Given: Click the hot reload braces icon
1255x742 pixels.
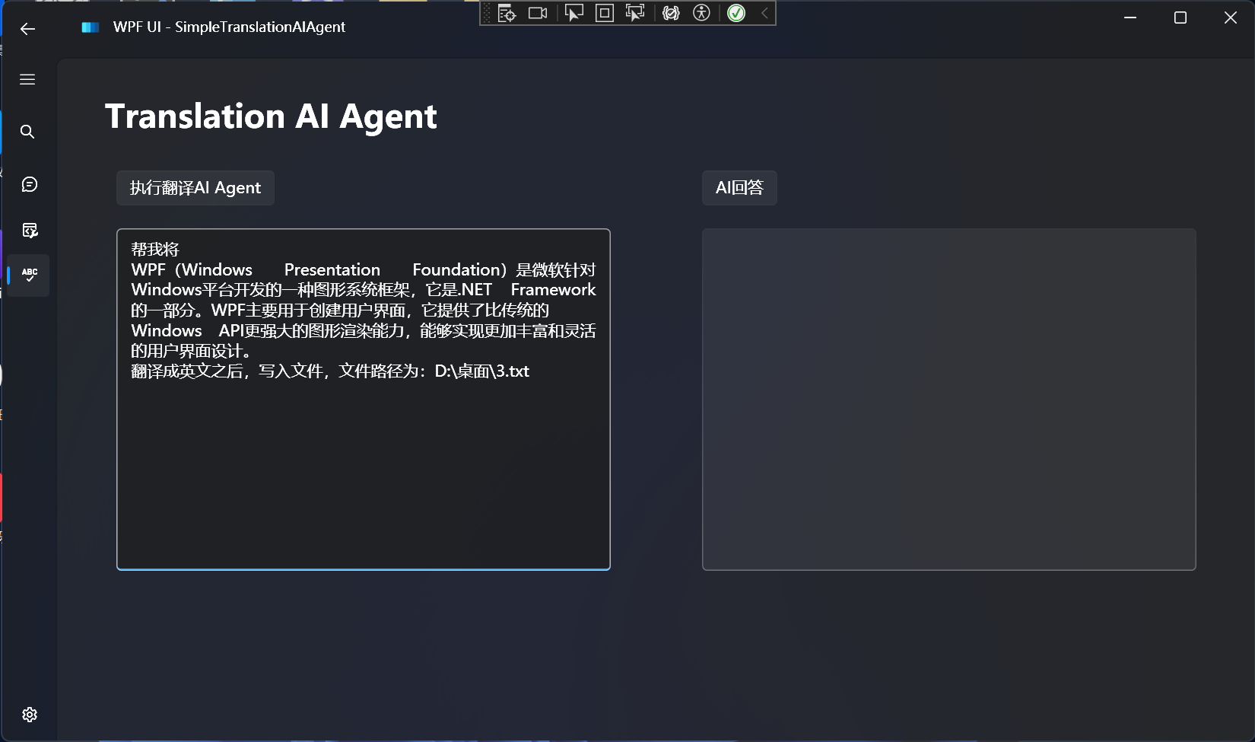Looking at the screenshot, I should tap(671, 13).
